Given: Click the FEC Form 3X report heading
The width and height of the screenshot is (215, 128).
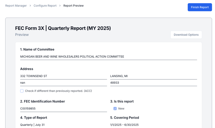Looking at the screenshot, I should [63, 28].
